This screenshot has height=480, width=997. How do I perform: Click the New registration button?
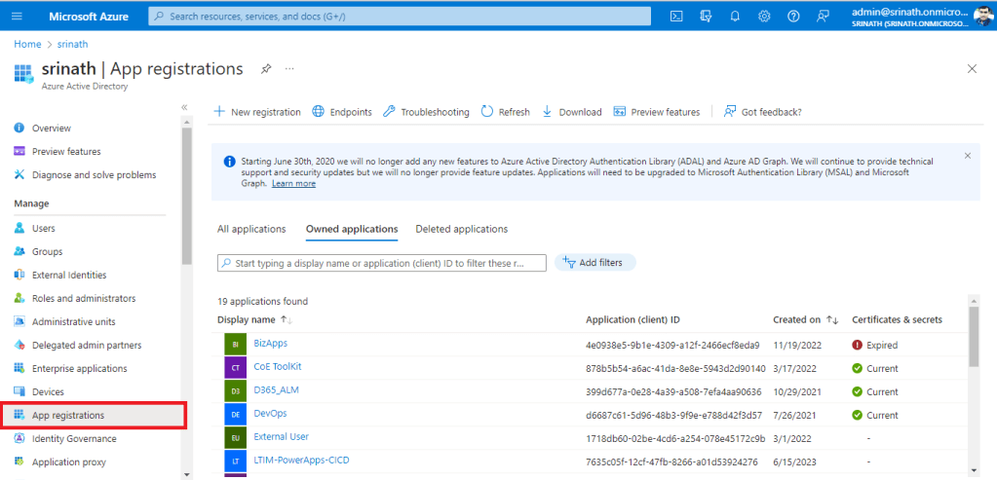pos(257,112)
